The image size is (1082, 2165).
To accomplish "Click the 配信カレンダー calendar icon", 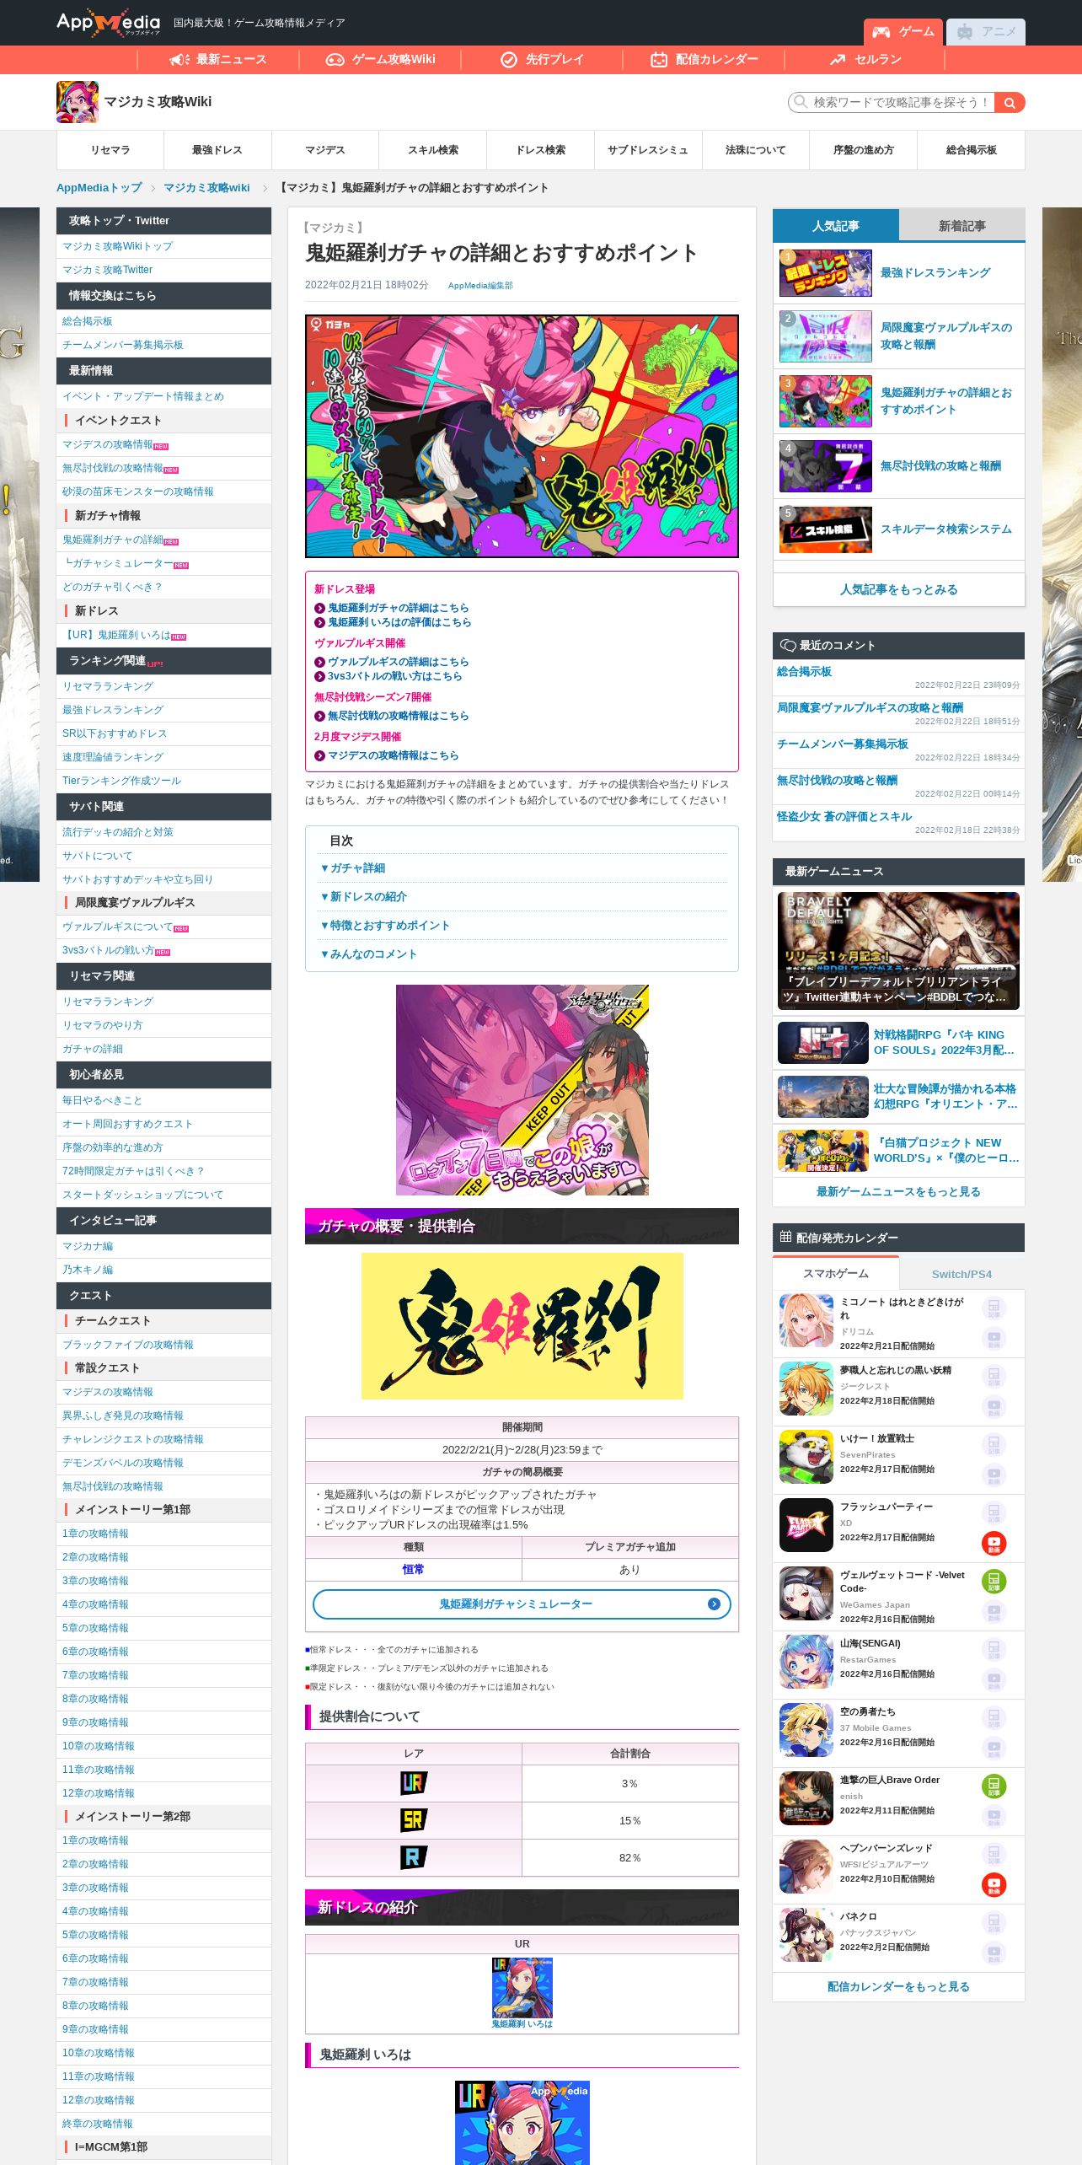I will pyautogui.click(x=659, y=59).
